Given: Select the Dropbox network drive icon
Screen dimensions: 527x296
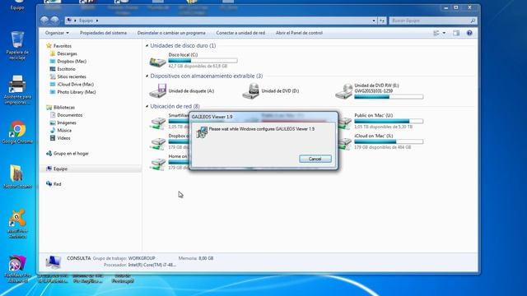Looking at the screenshot, I should pyautogui.click(x=157, y=143).
